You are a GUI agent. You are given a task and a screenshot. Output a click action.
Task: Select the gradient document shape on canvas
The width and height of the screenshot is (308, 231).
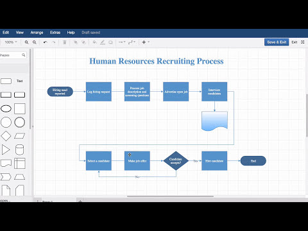click(214, 121)
